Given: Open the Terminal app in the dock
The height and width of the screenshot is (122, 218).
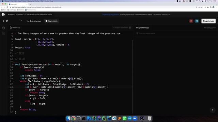Looking at the screenshot, I should [x=84, y=118].
